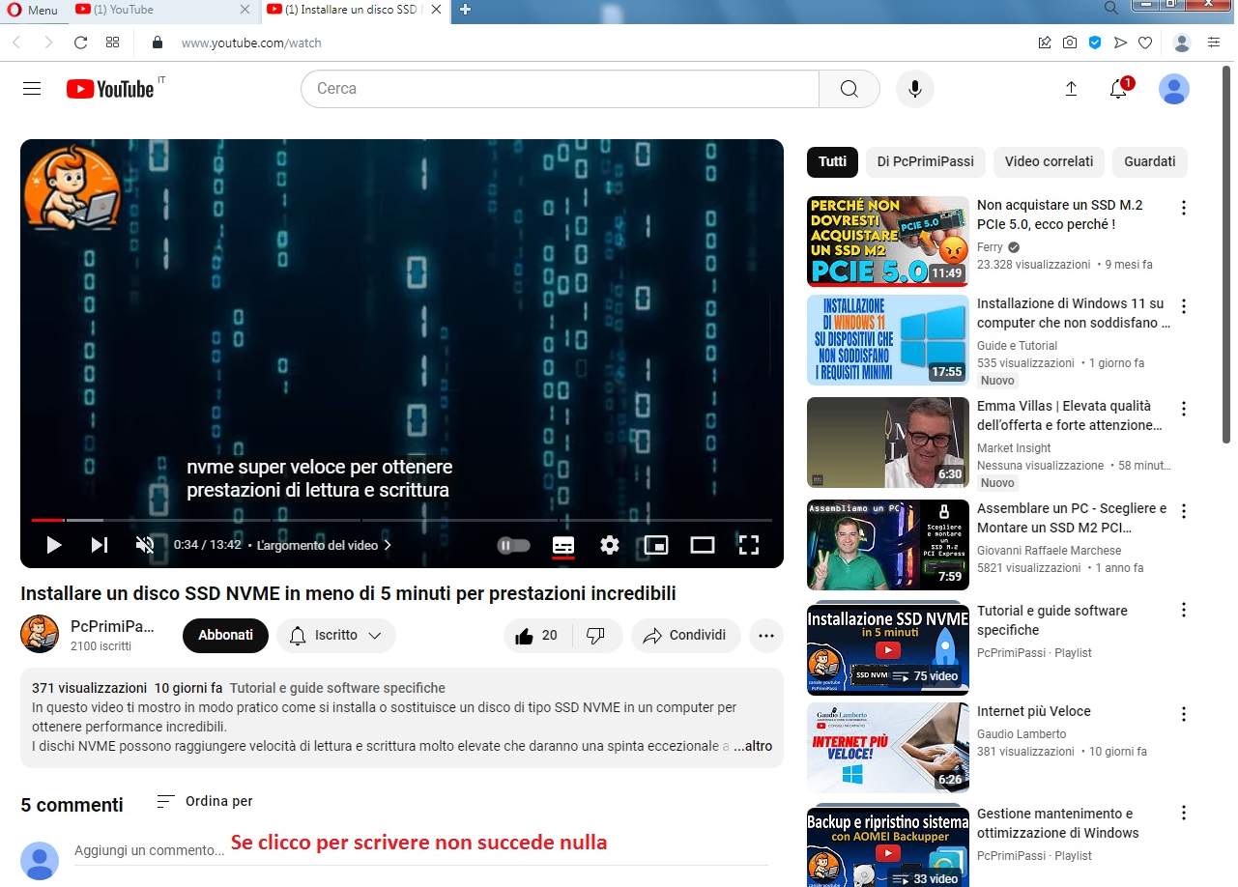Open menu for Internet più Veloce video
This screenshot has height=887, width=1238.
1183,714
